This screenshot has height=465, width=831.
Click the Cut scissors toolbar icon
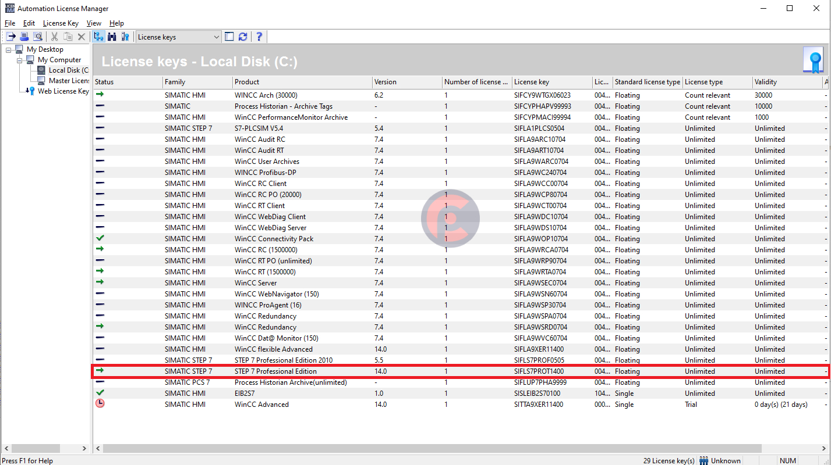[54, 37]
